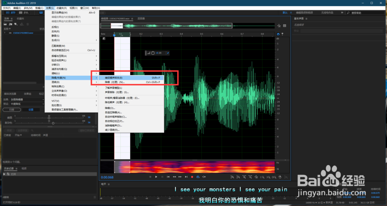Click the red Record button

click(x=192, y=177)
